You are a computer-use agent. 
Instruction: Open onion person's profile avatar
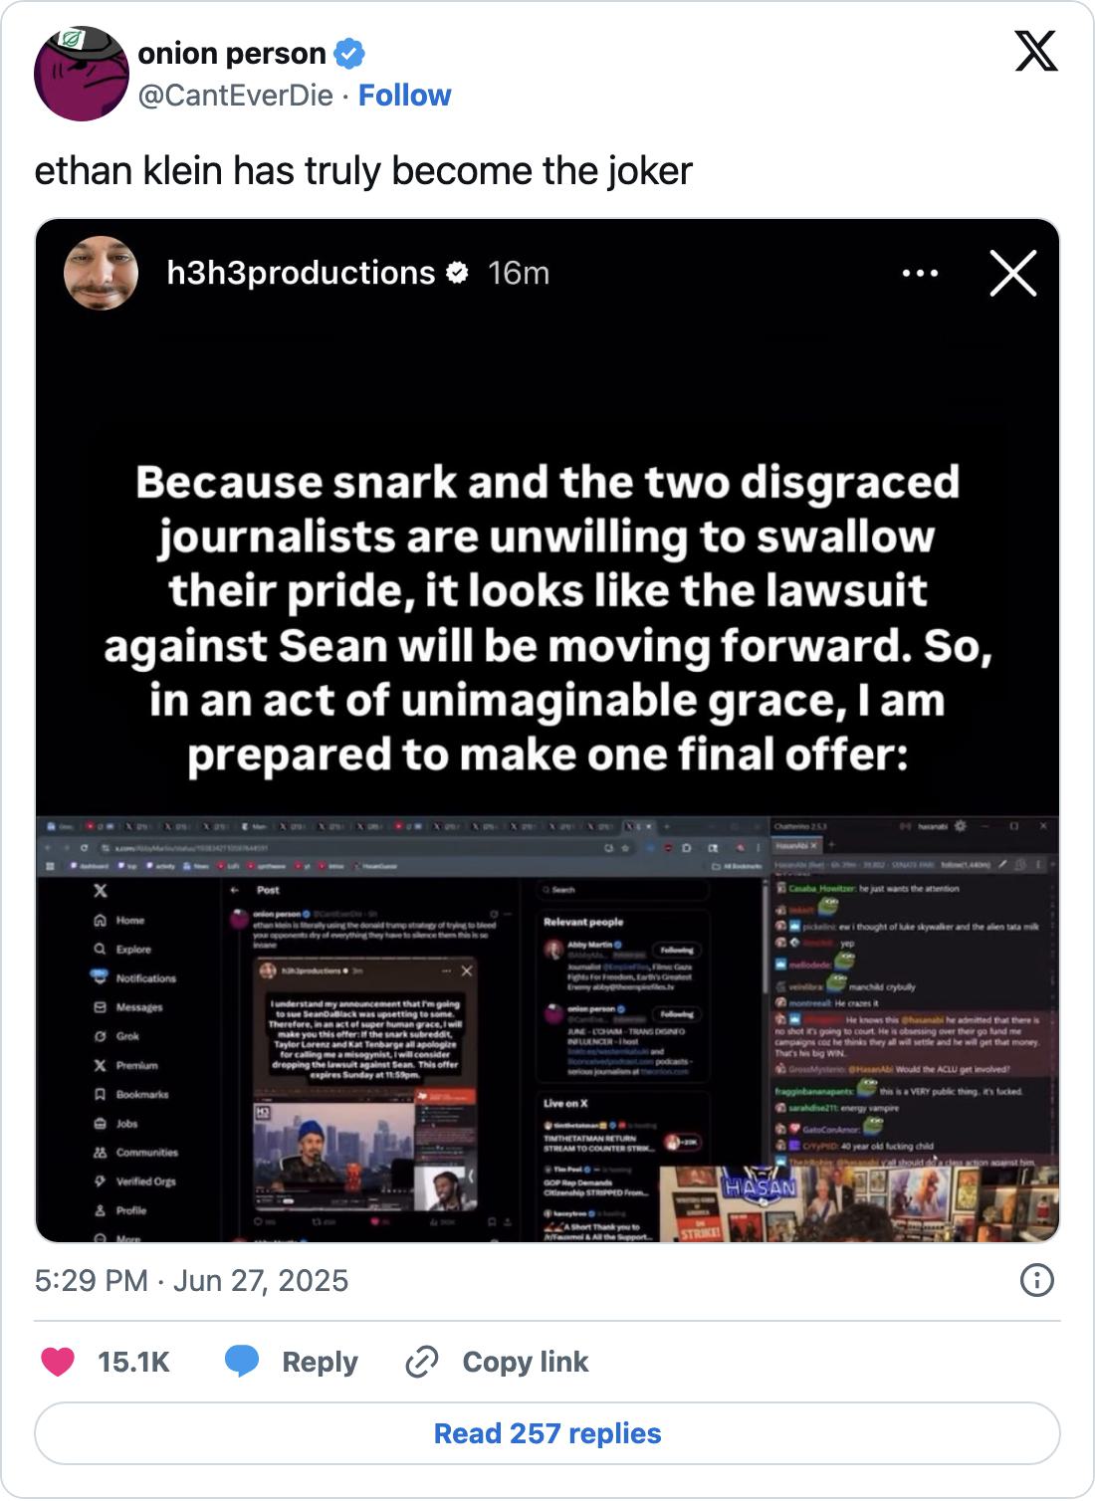tap(81, 74)
